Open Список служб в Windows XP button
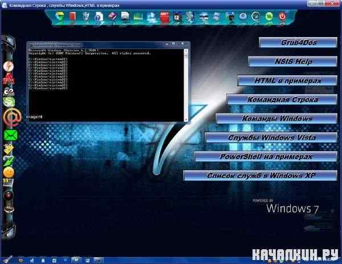The width and height of the screenshot is (342, 264). coord(260,176)
